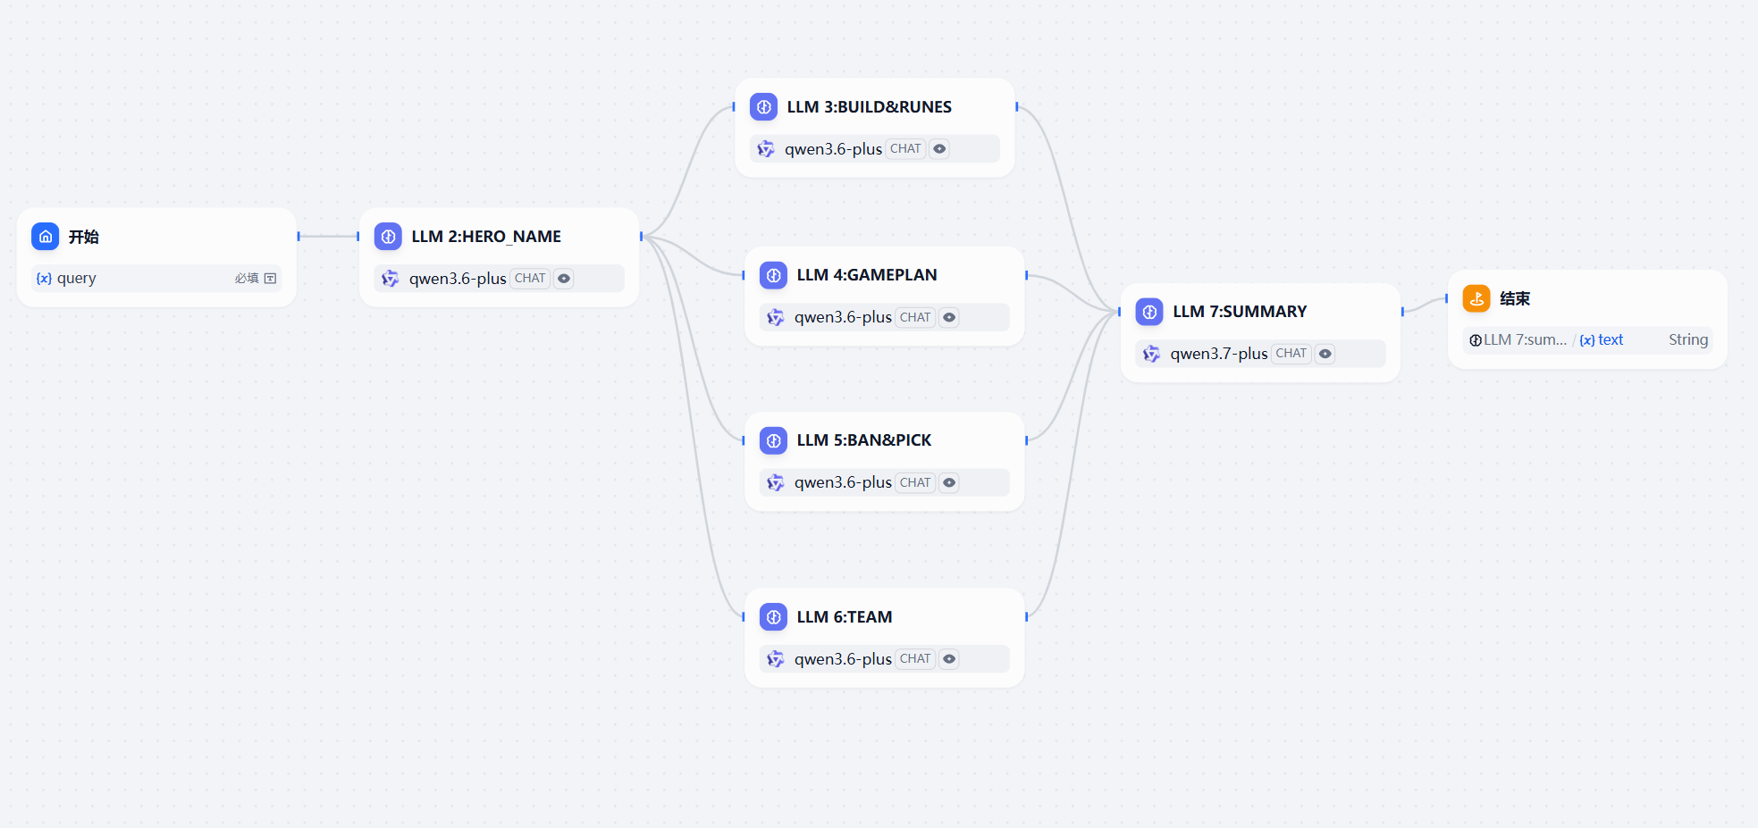Viewport: 1758px width, 828px height.
Task: Click the Start node home icon
Action: [46, 237]
